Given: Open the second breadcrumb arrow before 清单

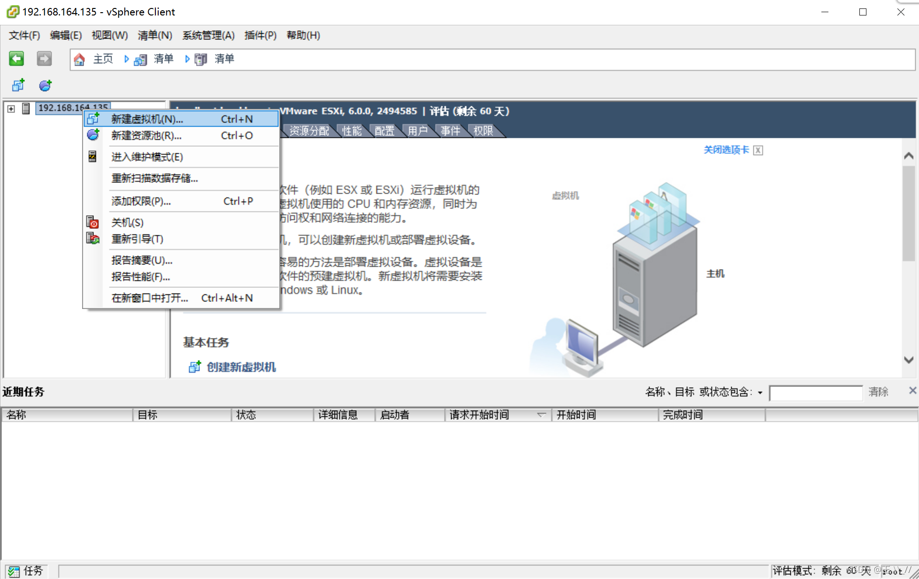Looking at the screenshot, I should (x=187, y=59).
